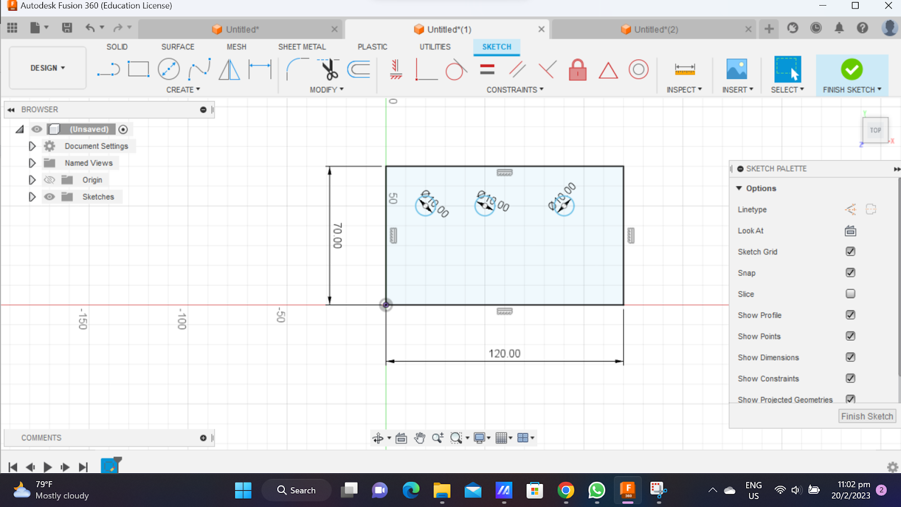Open the INSPECT dropdown menu

(684, 90)
